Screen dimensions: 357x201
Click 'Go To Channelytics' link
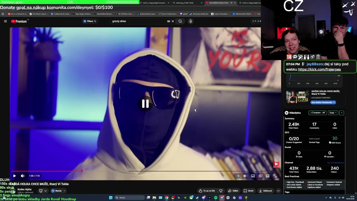[336, 163]
